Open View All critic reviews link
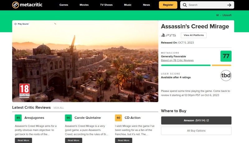The height and width of the screenshot is (143, 249). [59, 108]
